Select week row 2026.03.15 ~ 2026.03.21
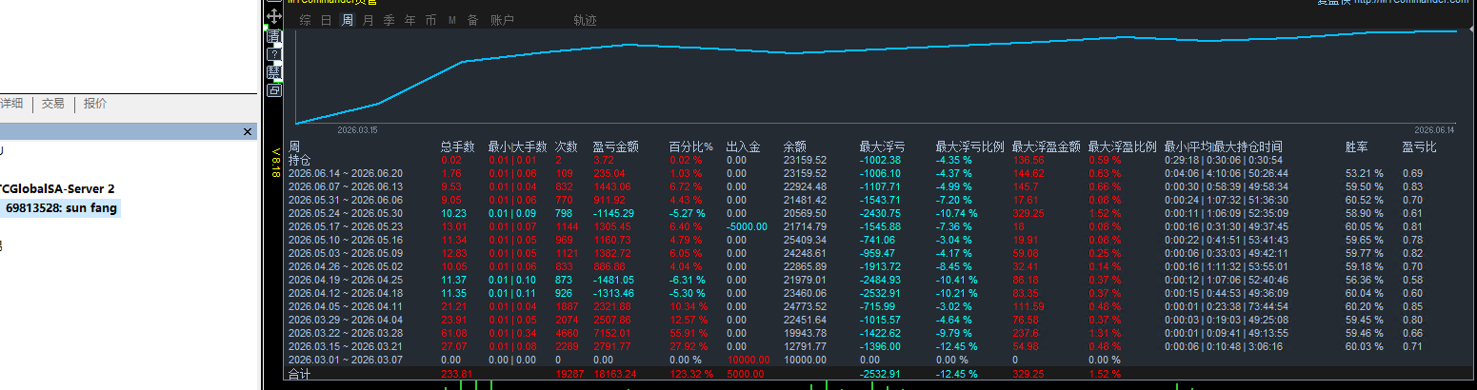Viewport: 1477px width, 390px height. tap(345, 346)
